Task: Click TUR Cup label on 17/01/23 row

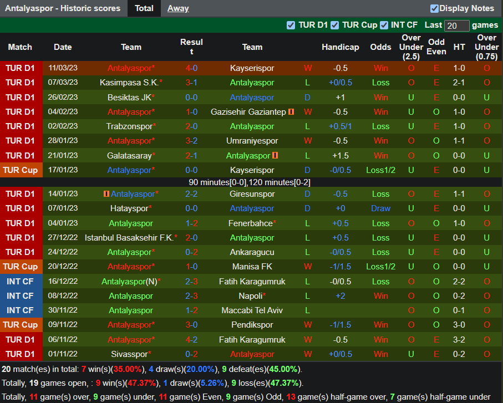Action: [21, 170]
